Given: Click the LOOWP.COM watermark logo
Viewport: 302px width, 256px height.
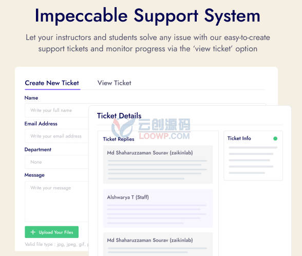Looking at the screenshot, I should pos(151,128).
